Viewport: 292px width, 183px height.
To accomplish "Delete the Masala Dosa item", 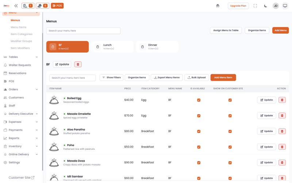I will pos(282,163).
